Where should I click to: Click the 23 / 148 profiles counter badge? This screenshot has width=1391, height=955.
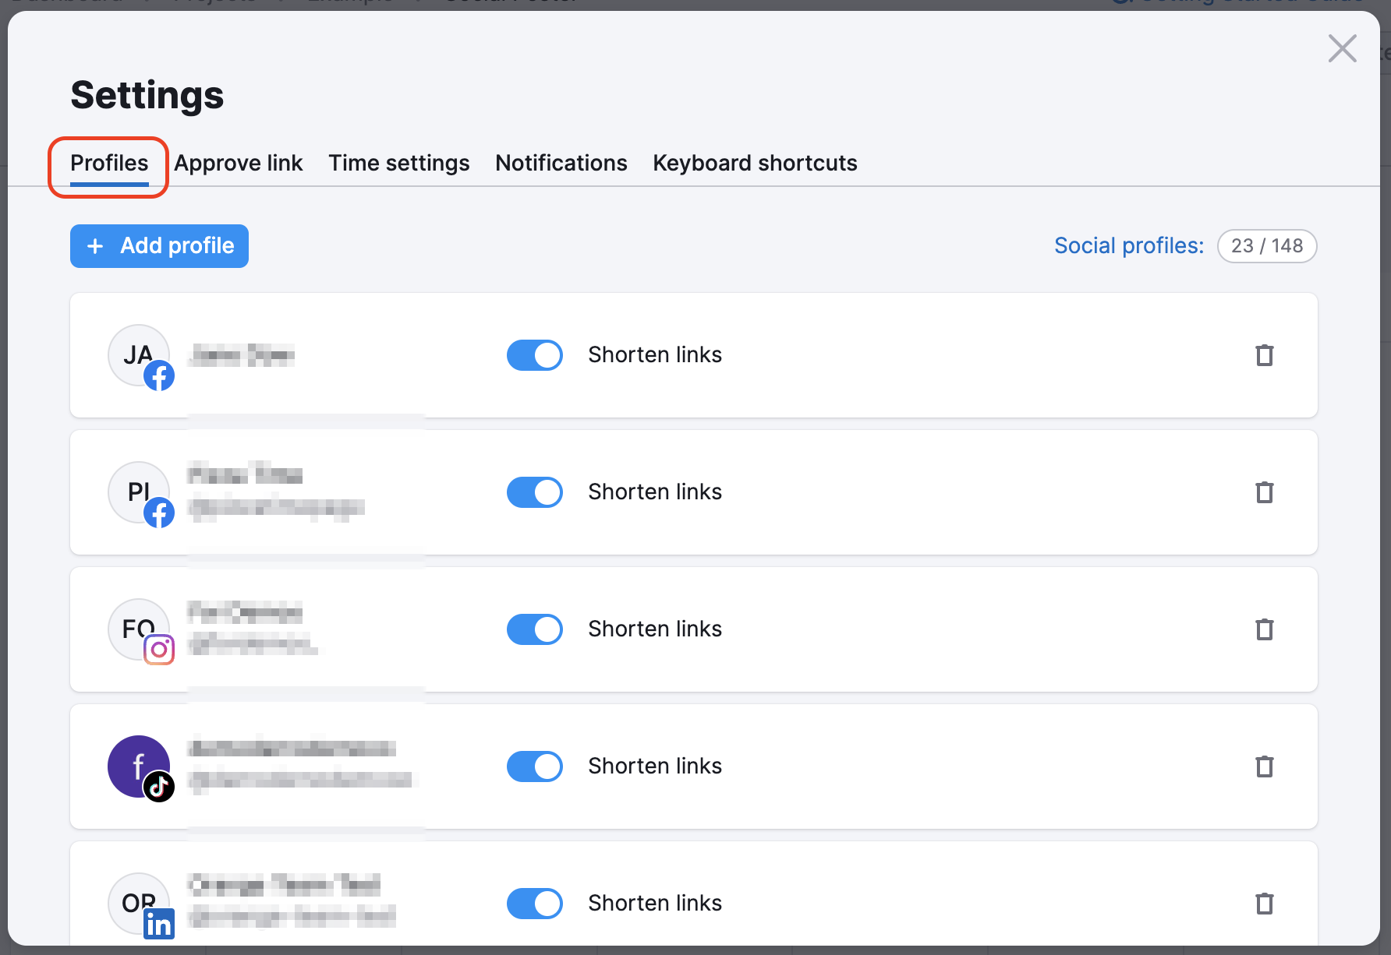click(1267, 245)
